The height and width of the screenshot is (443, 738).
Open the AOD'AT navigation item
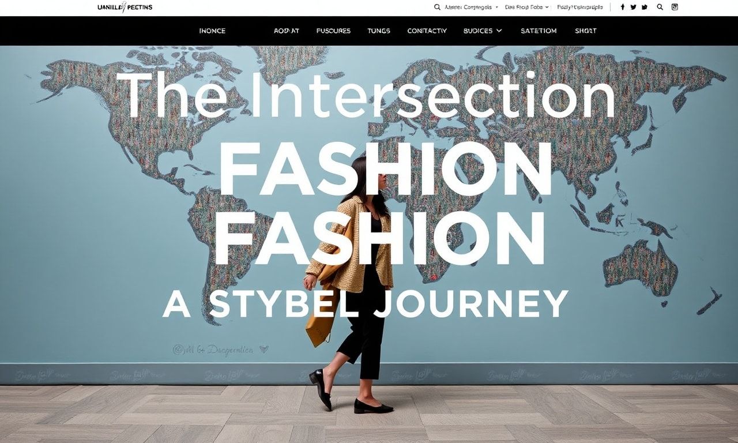[287, 31]
